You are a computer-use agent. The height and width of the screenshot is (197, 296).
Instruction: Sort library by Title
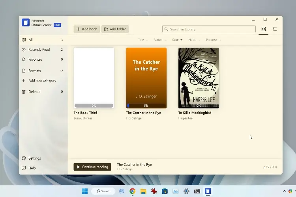142,40
